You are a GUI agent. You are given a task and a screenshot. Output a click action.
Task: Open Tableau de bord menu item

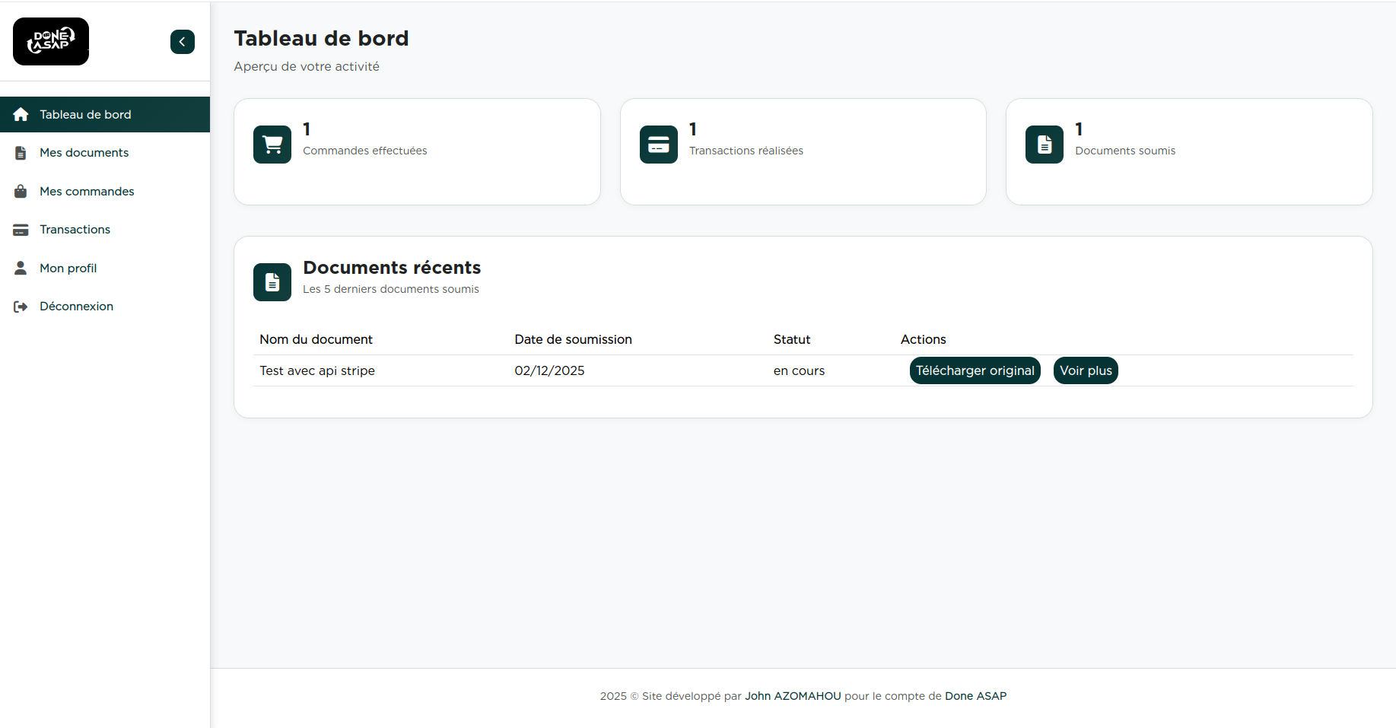coord(85,115)
